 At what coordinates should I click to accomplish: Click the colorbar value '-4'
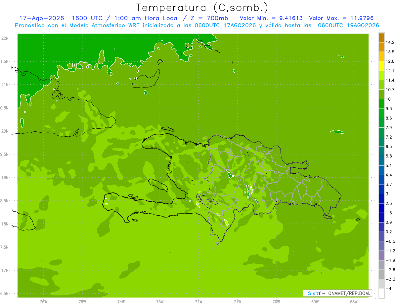pos(389,289)
